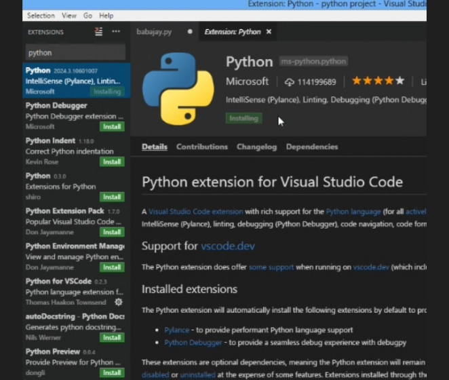Click 'Python extension for Visual Studio Code' heading
The height and width of the screenshot is (380, 449).
[273, 183]
